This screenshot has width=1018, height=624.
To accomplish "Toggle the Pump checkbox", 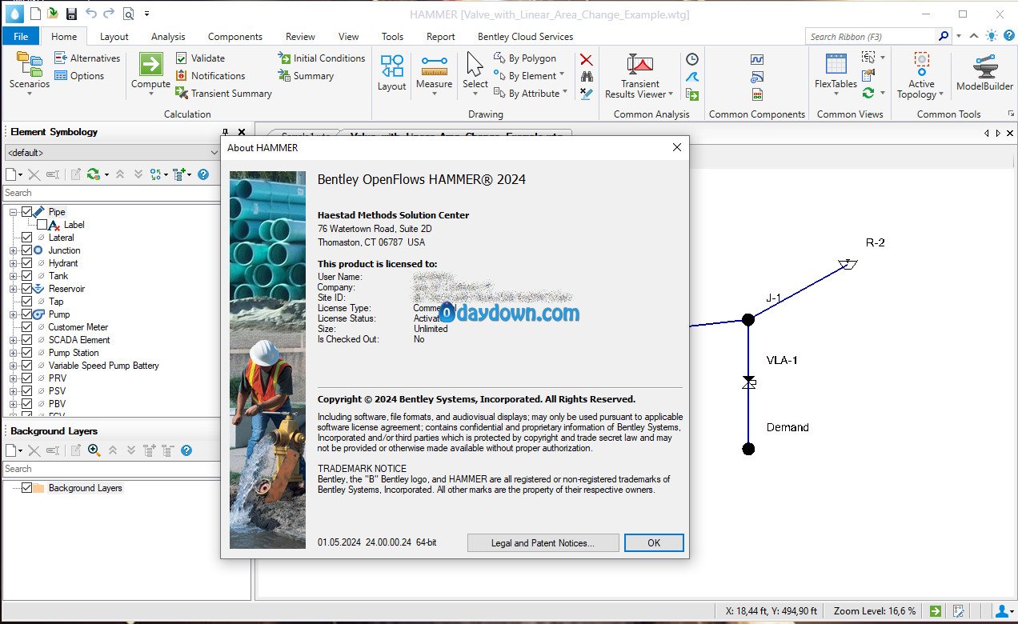I will point(27,314).
